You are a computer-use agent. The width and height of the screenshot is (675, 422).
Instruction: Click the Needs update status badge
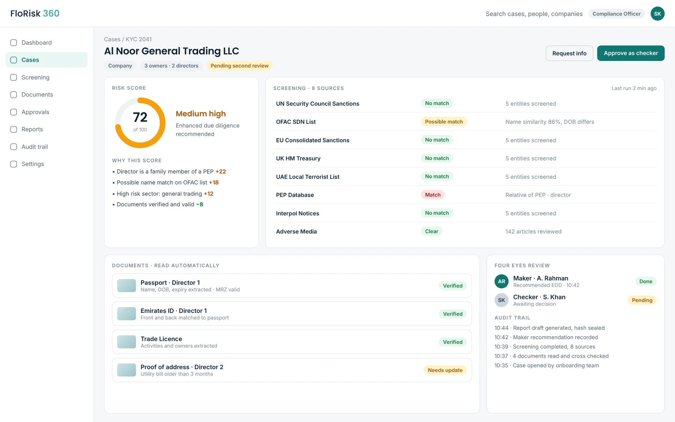click(445, 370)
